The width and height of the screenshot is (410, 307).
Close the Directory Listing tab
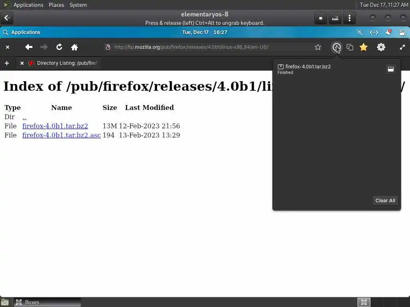pyautogui.click(x=22, y=63)
